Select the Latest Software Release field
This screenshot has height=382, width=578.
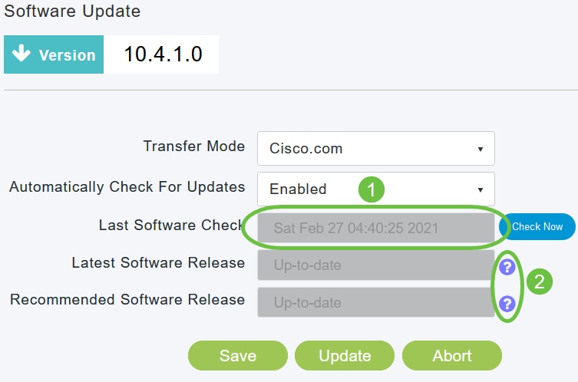pyautogui.click(x=375, y=265)
